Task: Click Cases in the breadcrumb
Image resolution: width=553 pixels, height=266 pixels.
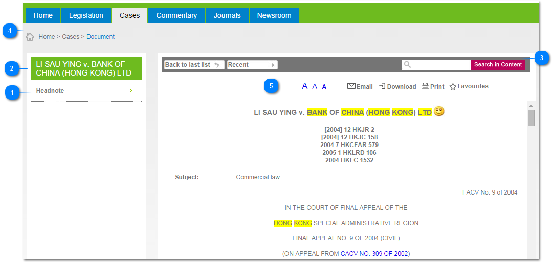Action: click(x=71, y=37)
